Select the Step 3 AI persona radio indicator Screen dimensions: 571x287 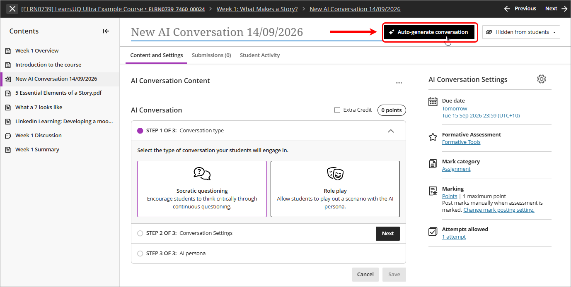(x=140, y=254)
